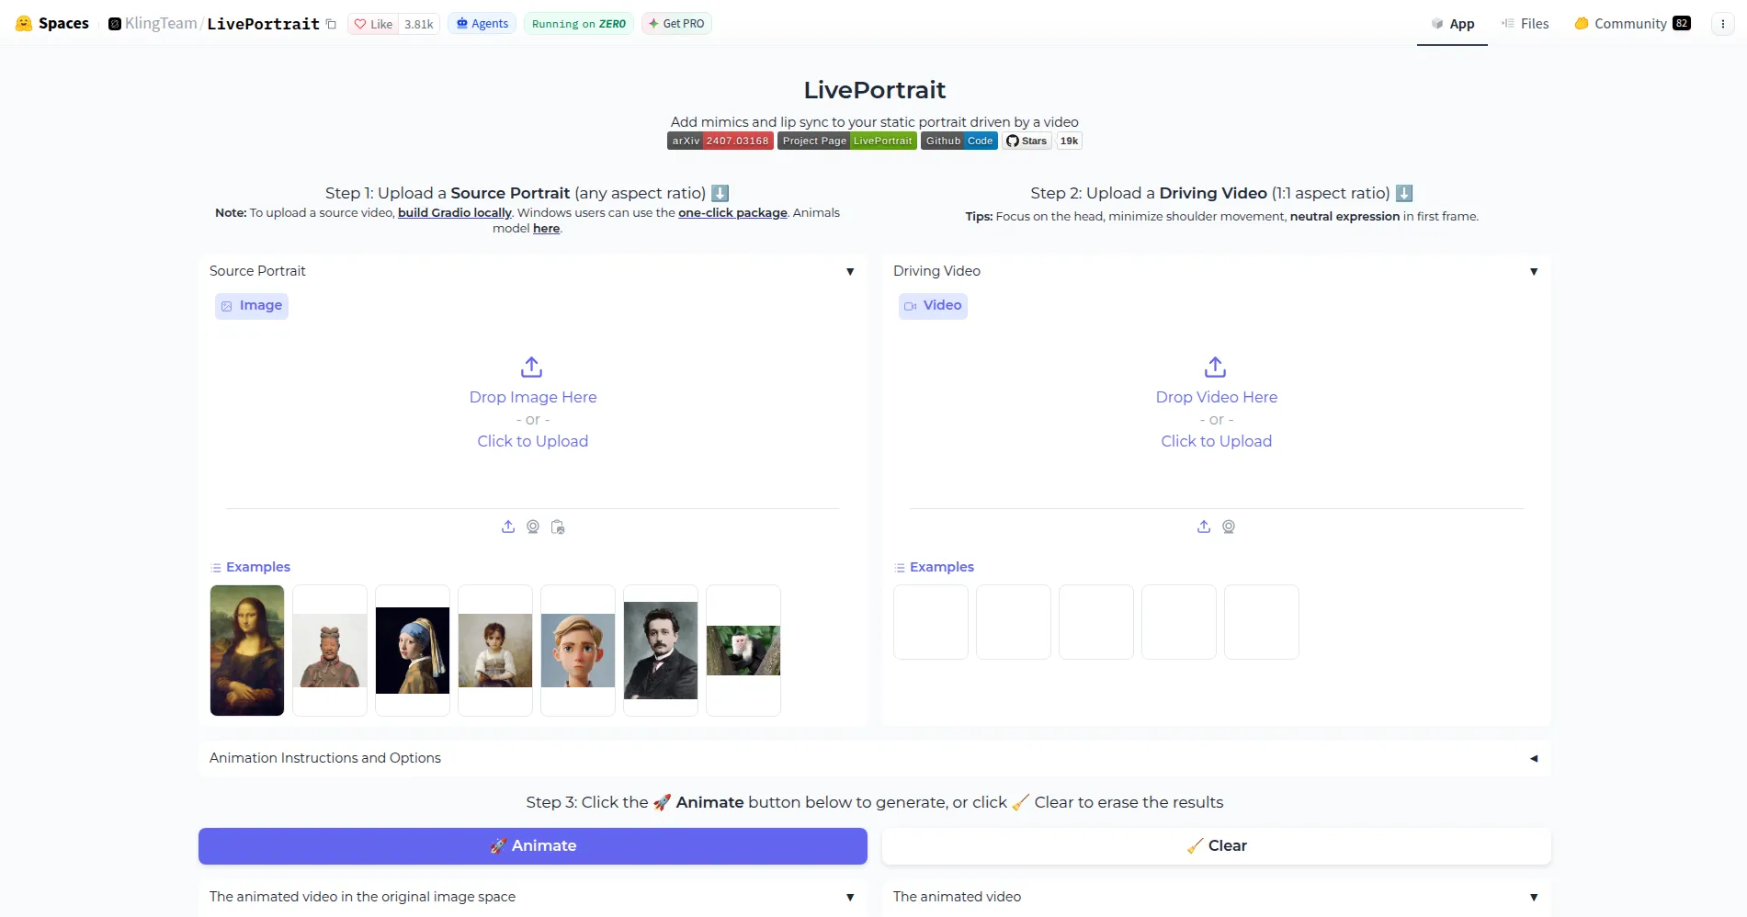Open the Agents button
This screenshot has height=917, width=1747.
482,24
